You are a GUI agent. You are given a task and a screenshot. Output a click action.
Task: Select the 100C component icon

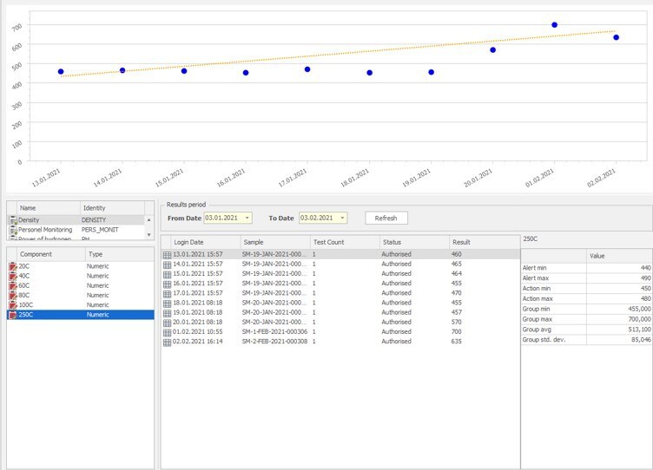(x=12, y=305)
